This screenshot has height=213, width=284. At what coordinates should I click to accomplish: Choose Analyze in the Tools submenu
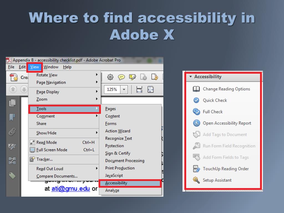pyautogui.click(x=112, y=191)
